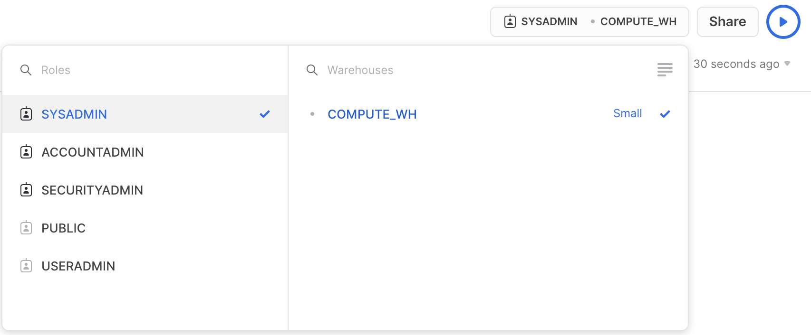Viewport: 811px width, 335px height.
Task: Open the SYSADMIN context selector dropdown
Action: pos(589,21)
